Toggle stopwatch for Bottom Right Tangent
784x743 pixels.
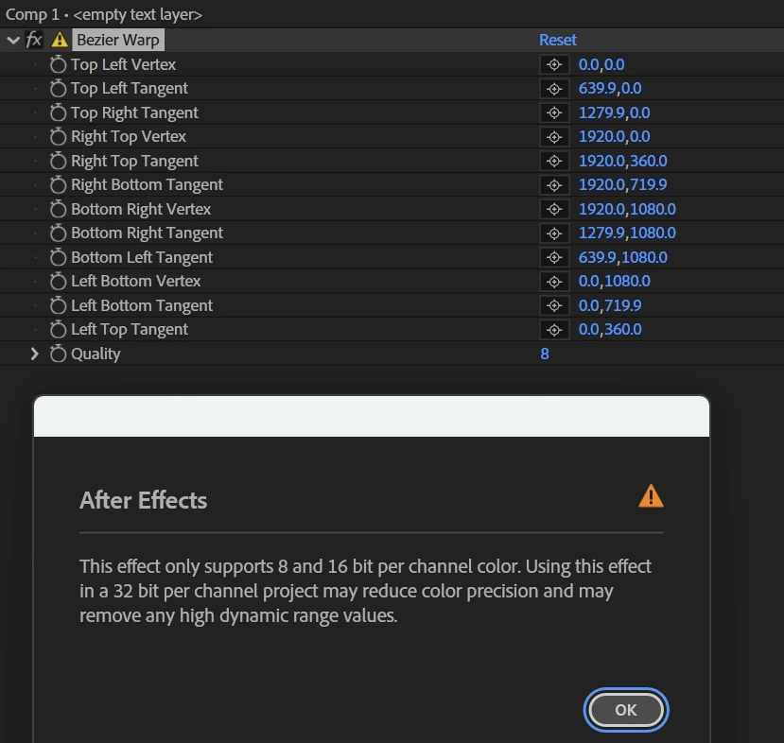[58, 233]
